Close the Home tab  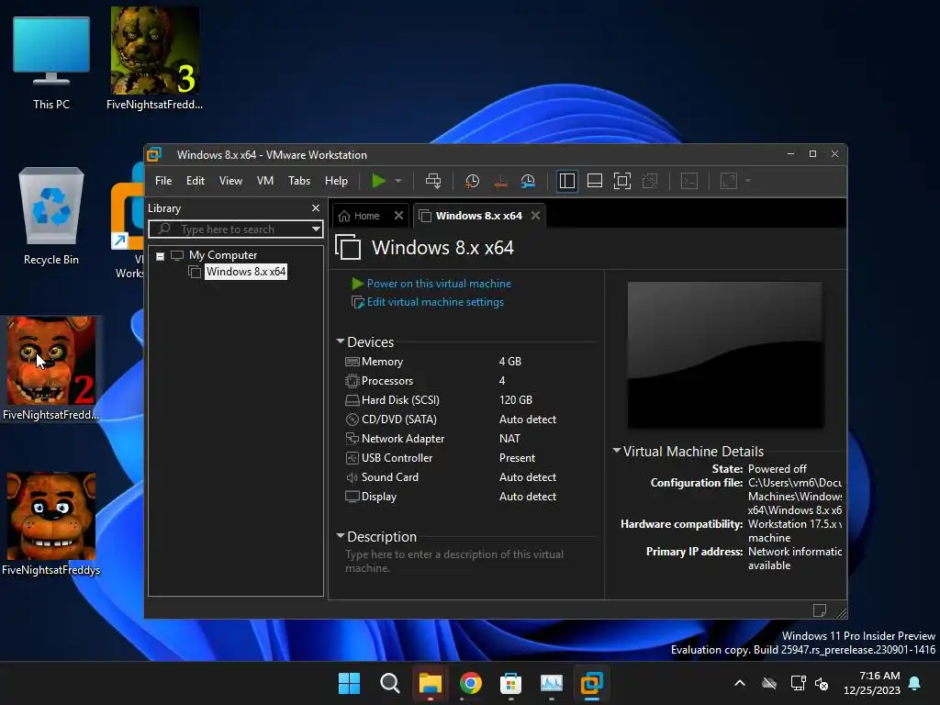coord(398,215)
